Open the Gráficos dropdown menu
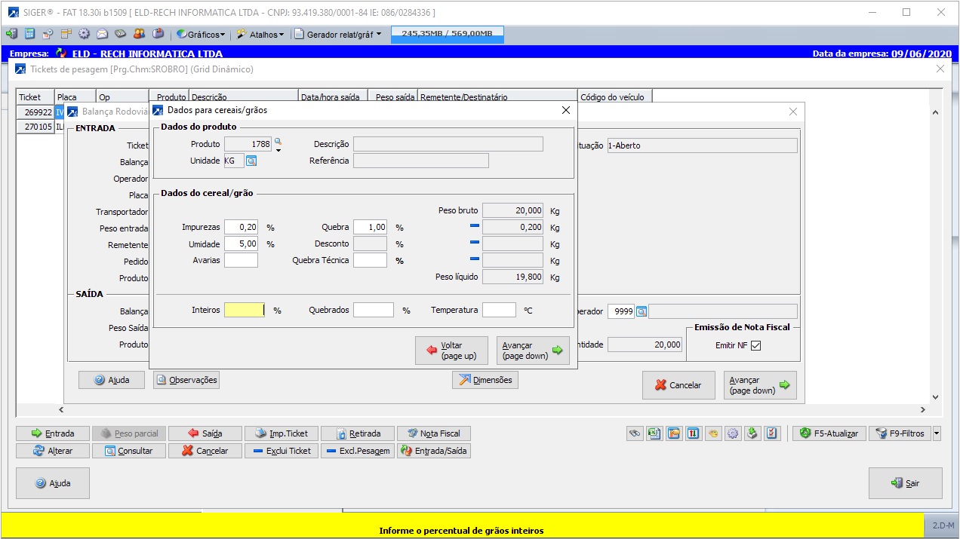 tap(201, 34)
